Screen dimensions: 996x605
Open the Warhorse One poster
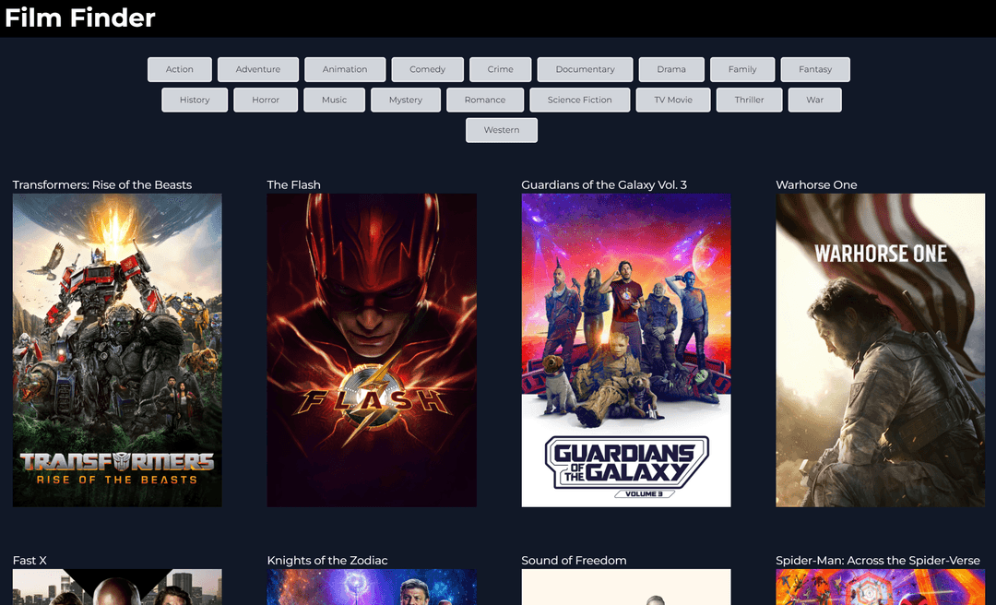pyautogui.click(x=881, y=350)
